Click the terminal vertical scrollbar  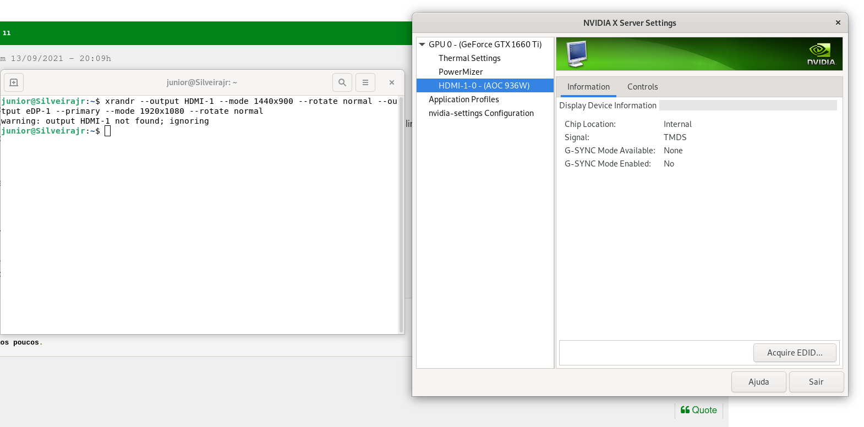click(401, 214)
